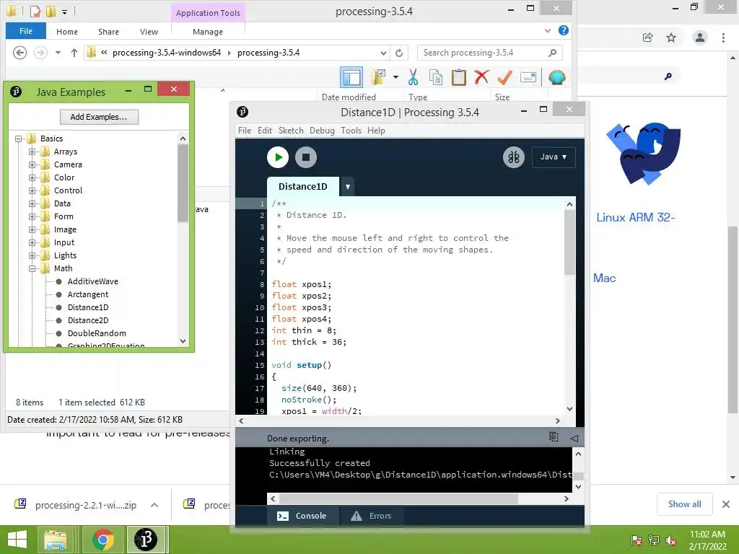739x554 pixels.
Task: Open the Share tab in Explorer ribbon
Action: click(108, 32)
